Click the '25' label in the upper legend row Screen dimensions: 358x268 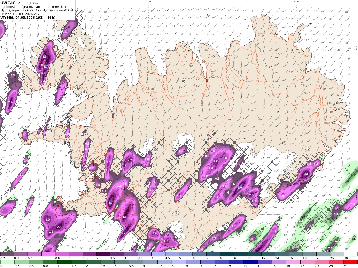pos(332,259)
